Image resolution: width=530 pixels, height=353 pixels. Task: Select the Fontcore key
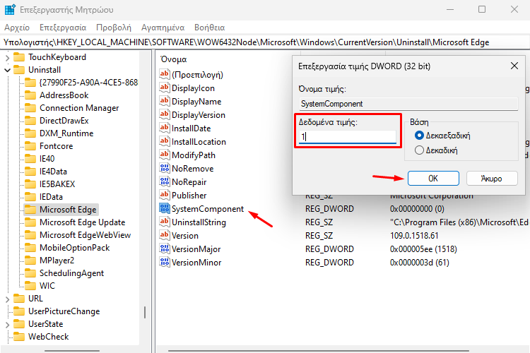tap(56, 146)
